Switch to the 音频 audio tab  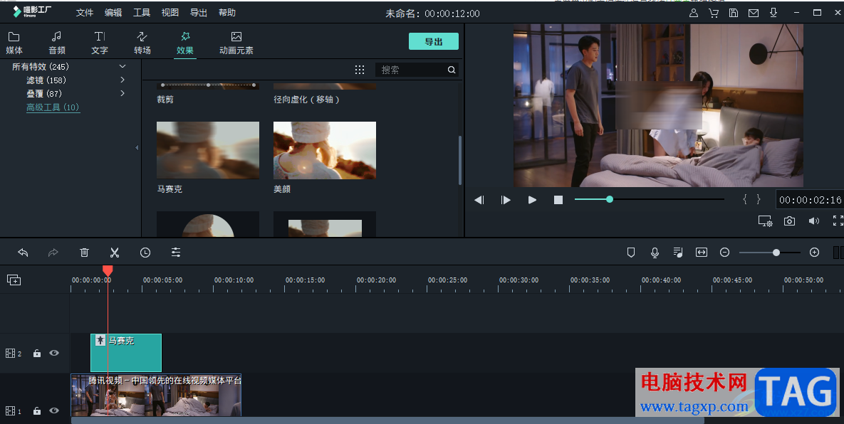tap(56, 43)
